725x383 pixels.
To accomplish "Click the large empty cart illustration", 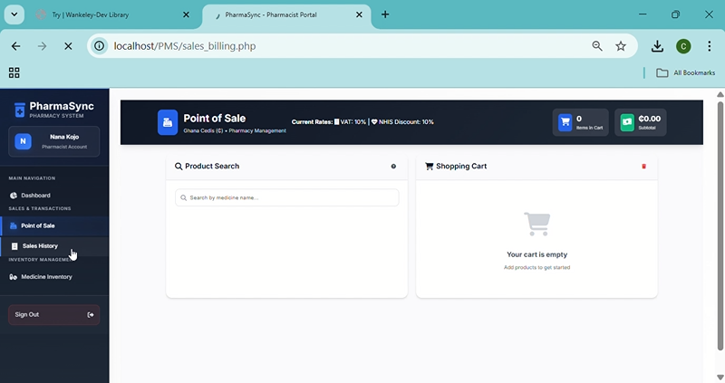I will click(x=536, y=224).
